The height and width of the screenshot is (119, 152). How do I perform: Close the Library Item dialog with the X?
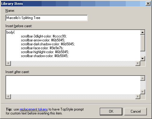click(x=148, y=4)
